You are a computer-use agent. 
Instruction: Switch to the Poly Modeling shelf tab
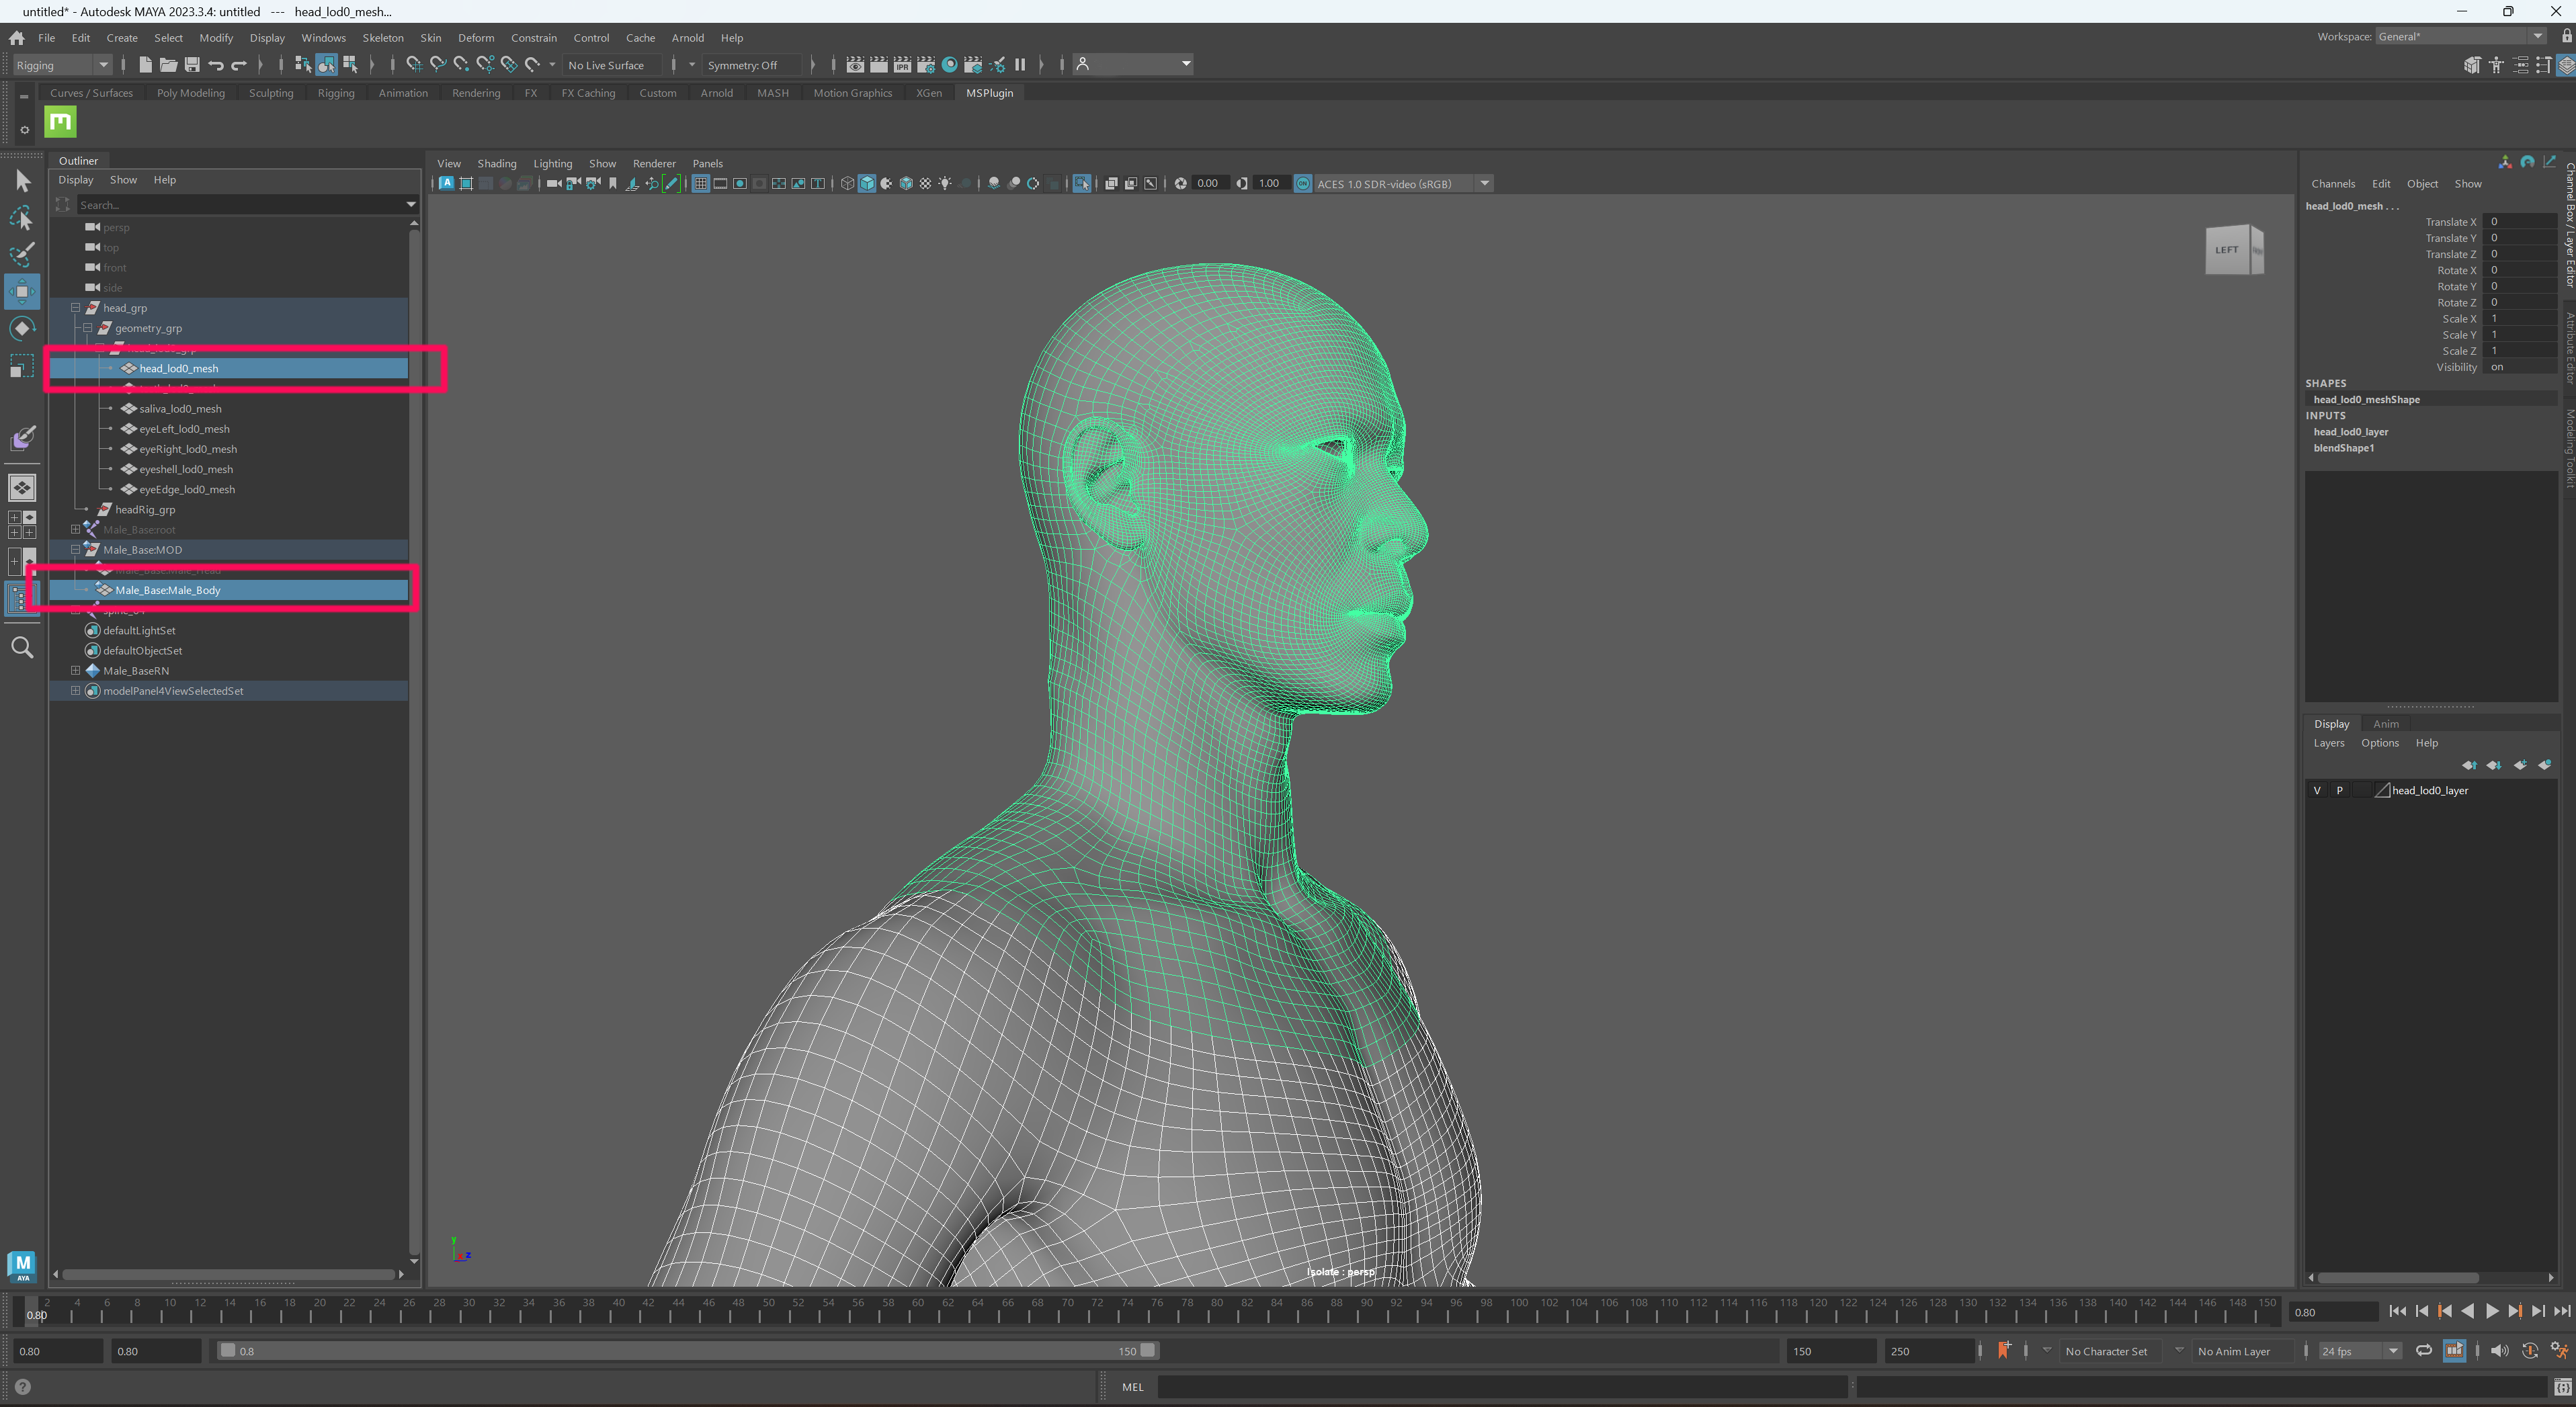[x=190, y=93]
